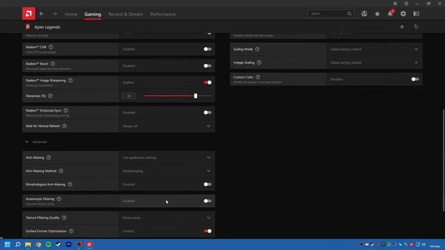The width and height of the screenshot is (445, 250).
Task: Open the bug report icon in title bar
Action: tap(395, 3)
